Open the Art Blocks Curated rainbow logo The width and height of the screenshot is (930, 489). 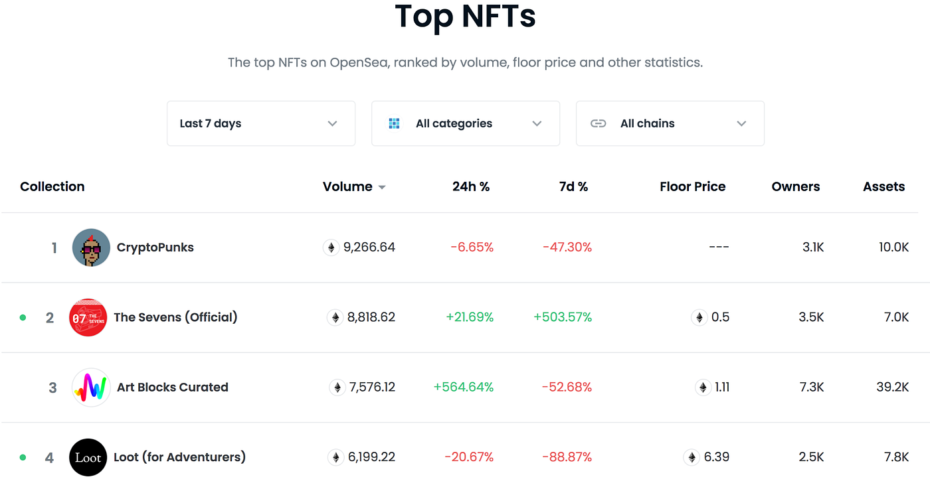[91, 387]
